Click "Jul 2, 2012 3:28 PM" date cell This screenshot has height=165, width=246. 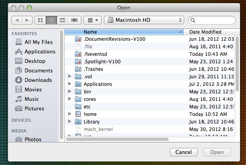pos(211,84)
